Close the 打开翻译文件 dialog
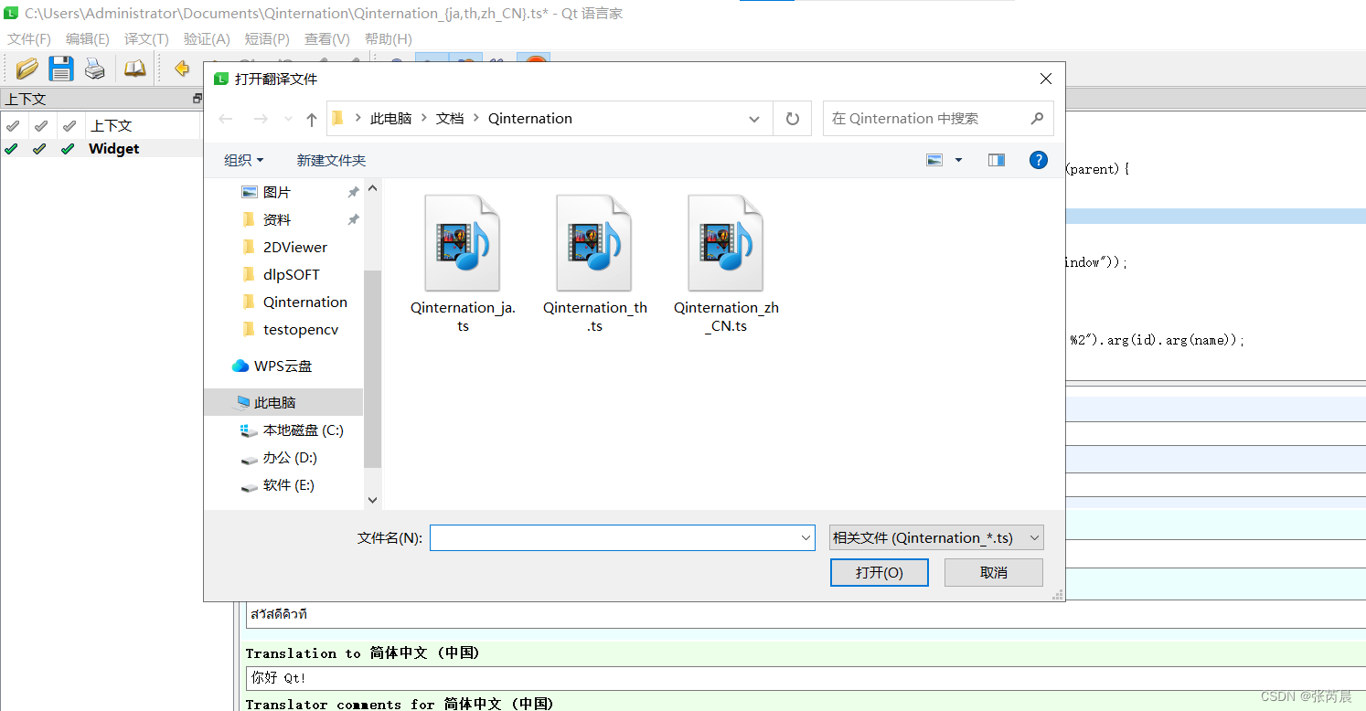 (1046, 80)
